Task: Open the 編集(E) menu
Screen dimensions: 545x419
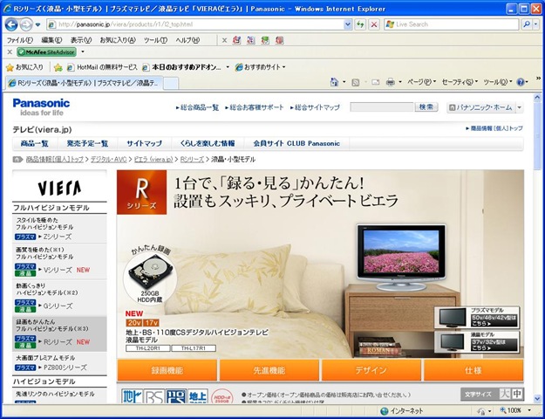Action: [51, 40]
